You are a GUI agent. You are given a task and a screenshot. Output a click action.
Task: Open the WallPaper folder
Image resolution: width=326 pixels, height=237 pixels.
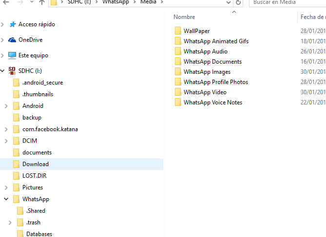coord(196,31)
